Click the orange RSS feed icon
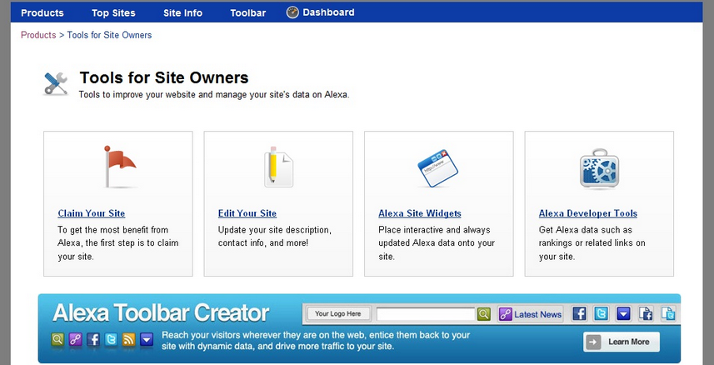Viewport: 714px width, 365px height. pos(129,339)
